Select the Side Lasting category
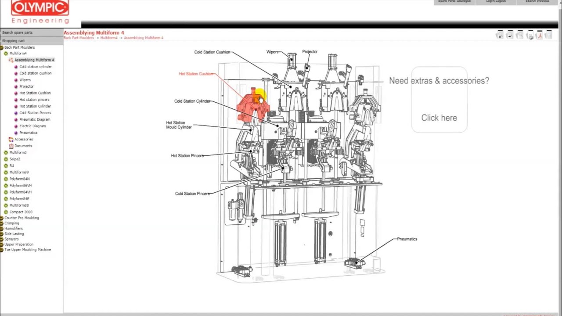Viewport: 562px width, 316px height. [14, 234]
